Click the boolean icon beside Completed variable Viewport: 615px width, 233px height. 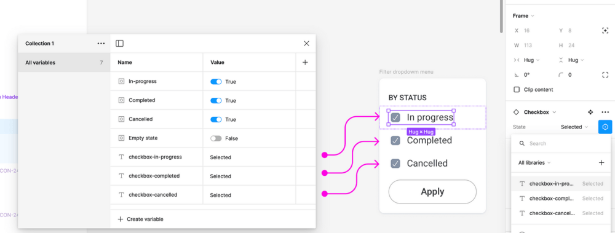[x=121, y=100]
